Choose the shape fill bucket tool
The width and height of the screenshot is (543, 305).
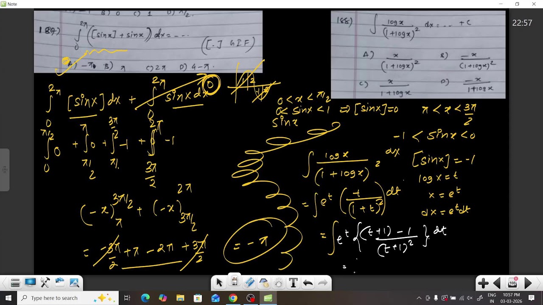pyautogui.click(x=264, y=283)
